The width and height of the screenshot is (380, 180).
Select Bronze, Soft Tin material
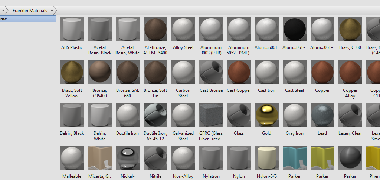(x=155, y=72)
